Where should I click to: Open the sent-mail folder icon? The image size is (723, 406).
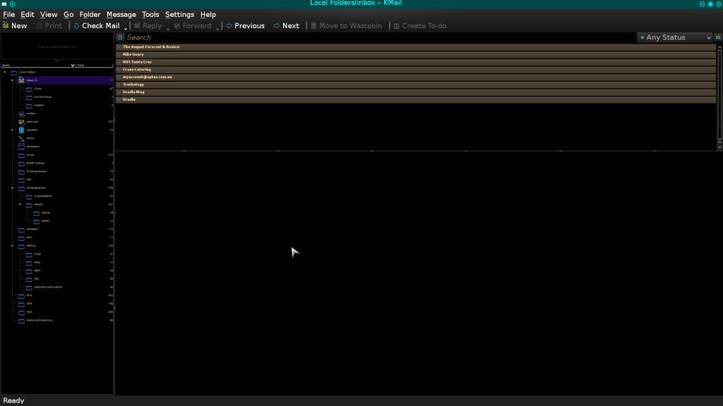pos(21,122)
